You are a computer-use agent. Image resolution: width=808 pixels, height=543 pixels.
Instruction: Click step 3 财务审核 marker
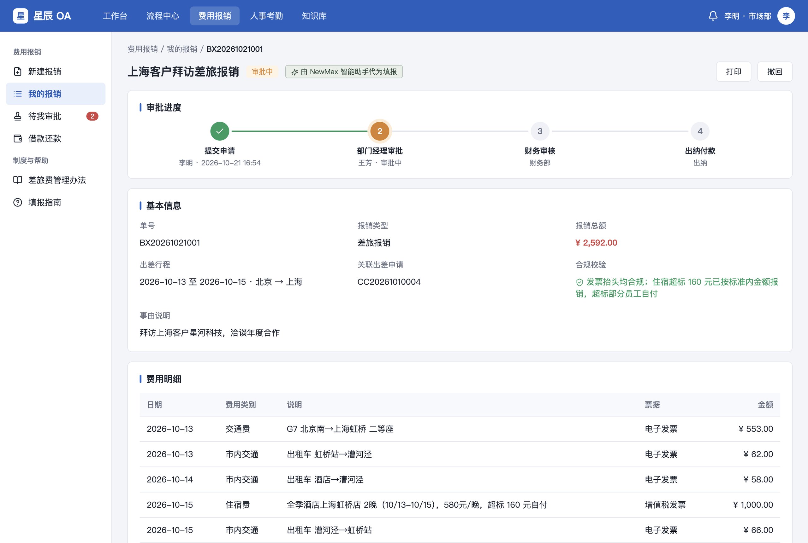click(540, 131)
